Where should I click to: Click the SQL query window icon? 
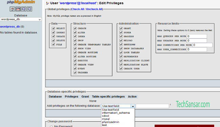(18, 9)
